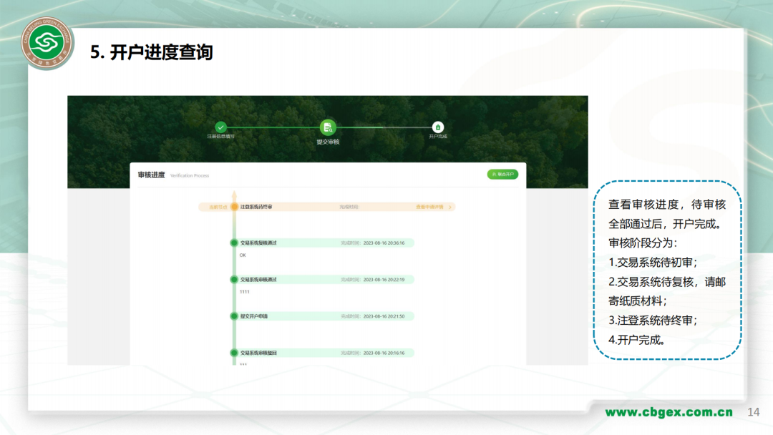773x435 pixels.
Task: Click the green dot beside 交易系统审核驳回
Action: (234, 353)
